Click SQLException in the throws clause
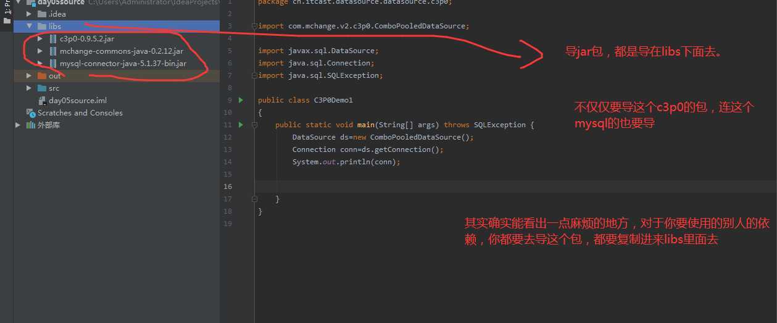The width and height of the screenshot is (777, 323). coord(500,125)
